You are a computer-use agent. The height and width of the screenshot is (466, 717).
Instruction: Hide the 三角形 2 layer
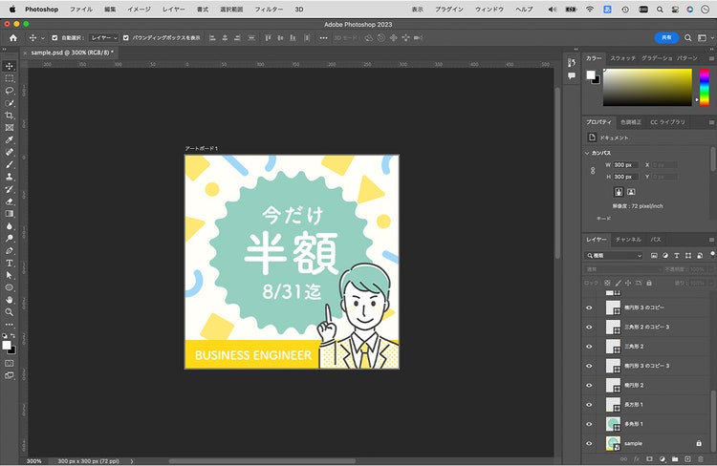coord(589,347)
